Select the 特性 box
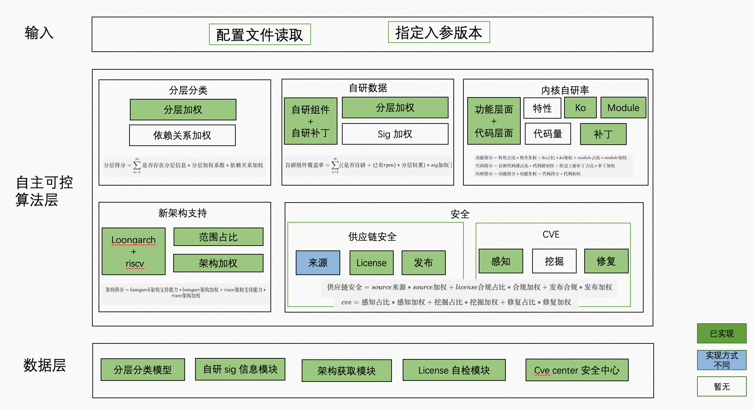Screen dimensions: 754x410 point(542,108)
